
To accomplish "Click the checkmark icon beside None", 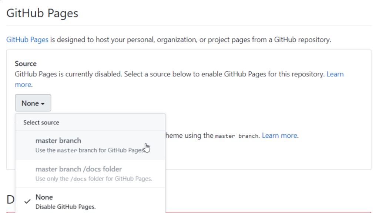I will tap(27, 201).
